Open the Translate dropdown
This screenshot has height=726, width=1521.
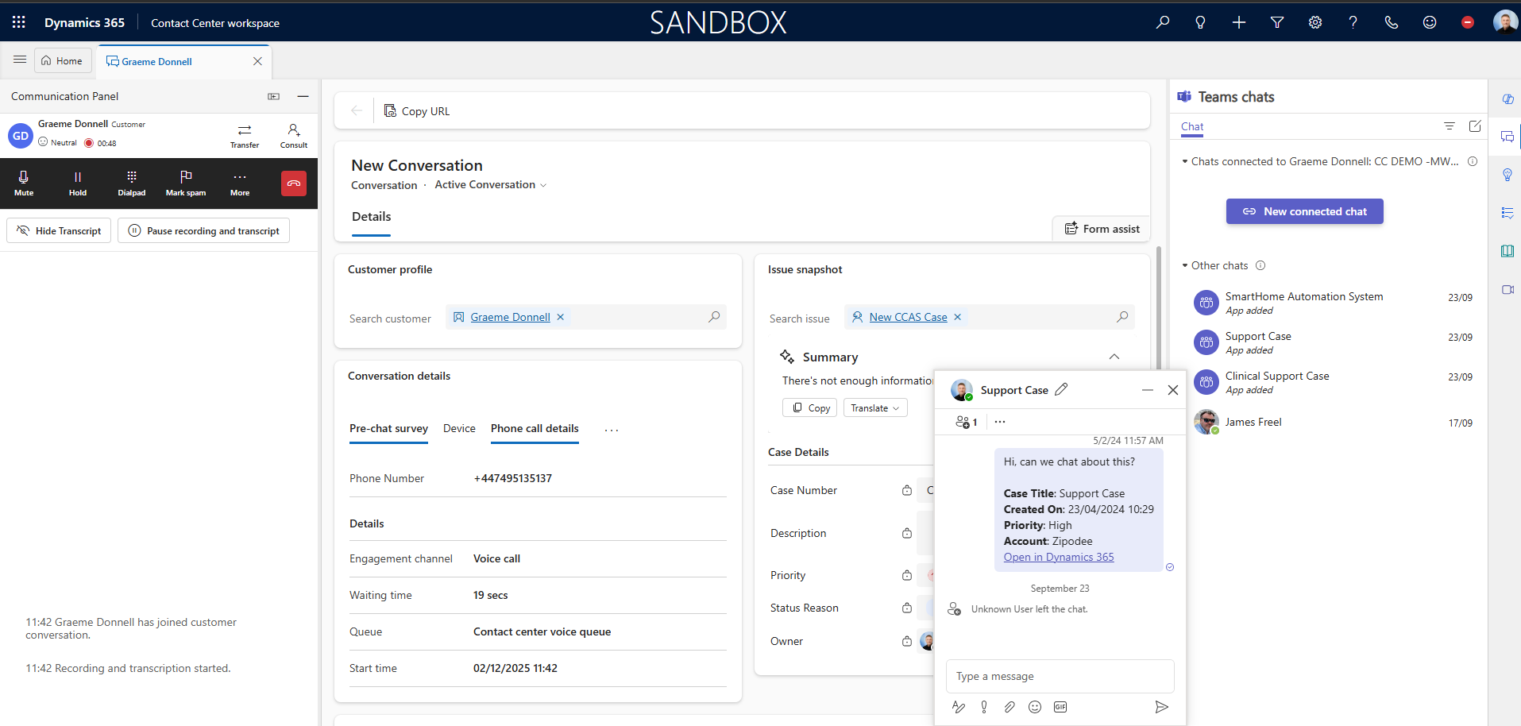875,407
